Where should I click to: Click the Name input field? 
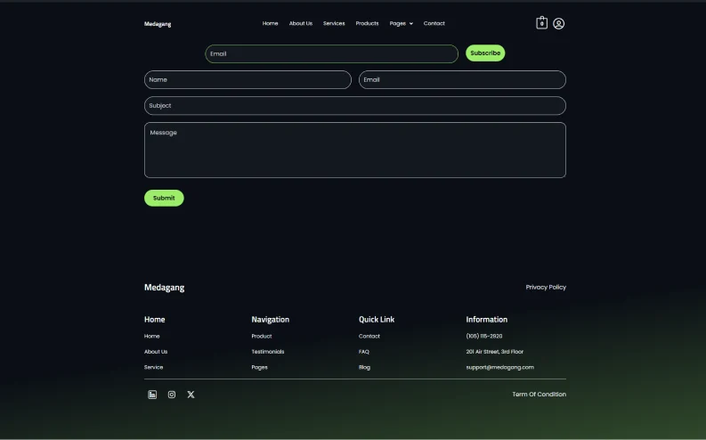point(248,79)
